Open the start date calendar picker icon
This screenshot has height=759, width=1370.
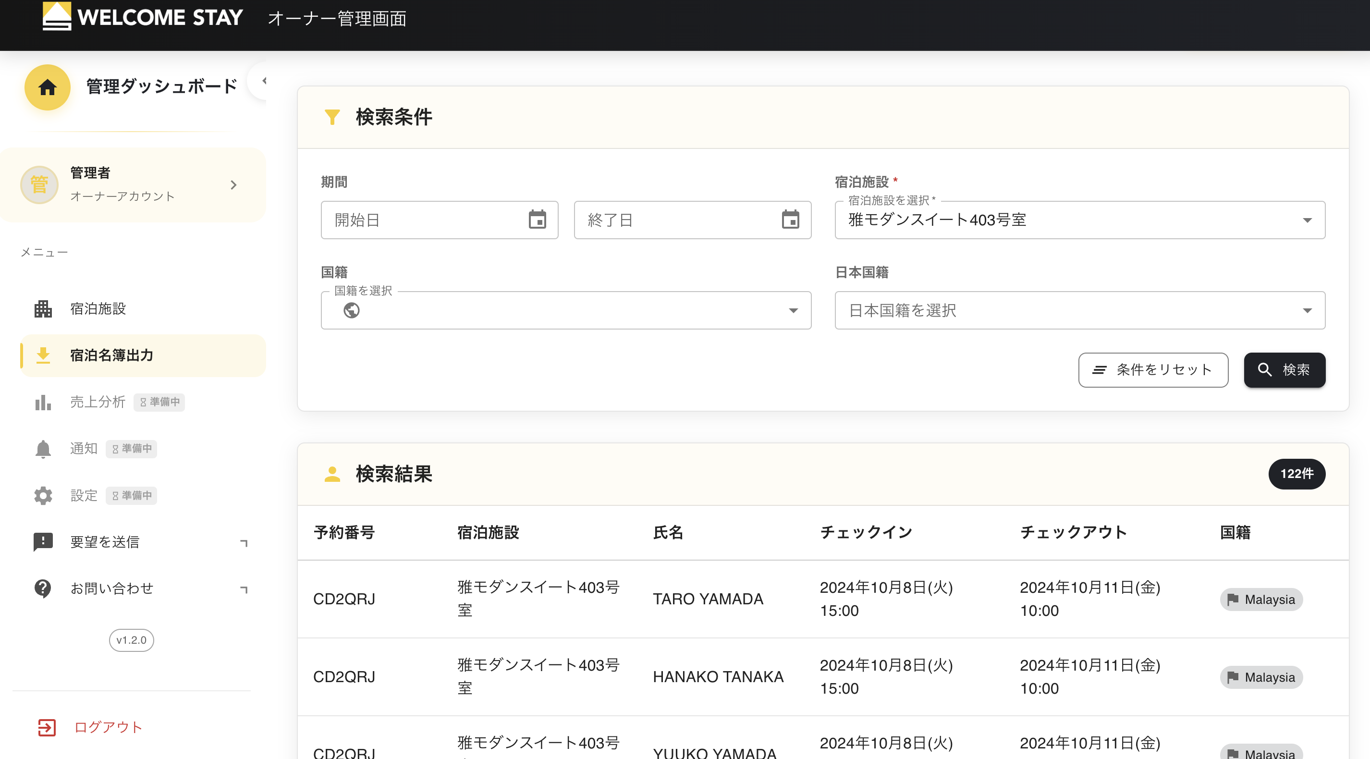coord(537,219)
